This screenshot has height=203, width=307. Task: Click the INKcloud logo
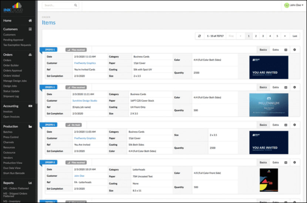pos(13,7)
